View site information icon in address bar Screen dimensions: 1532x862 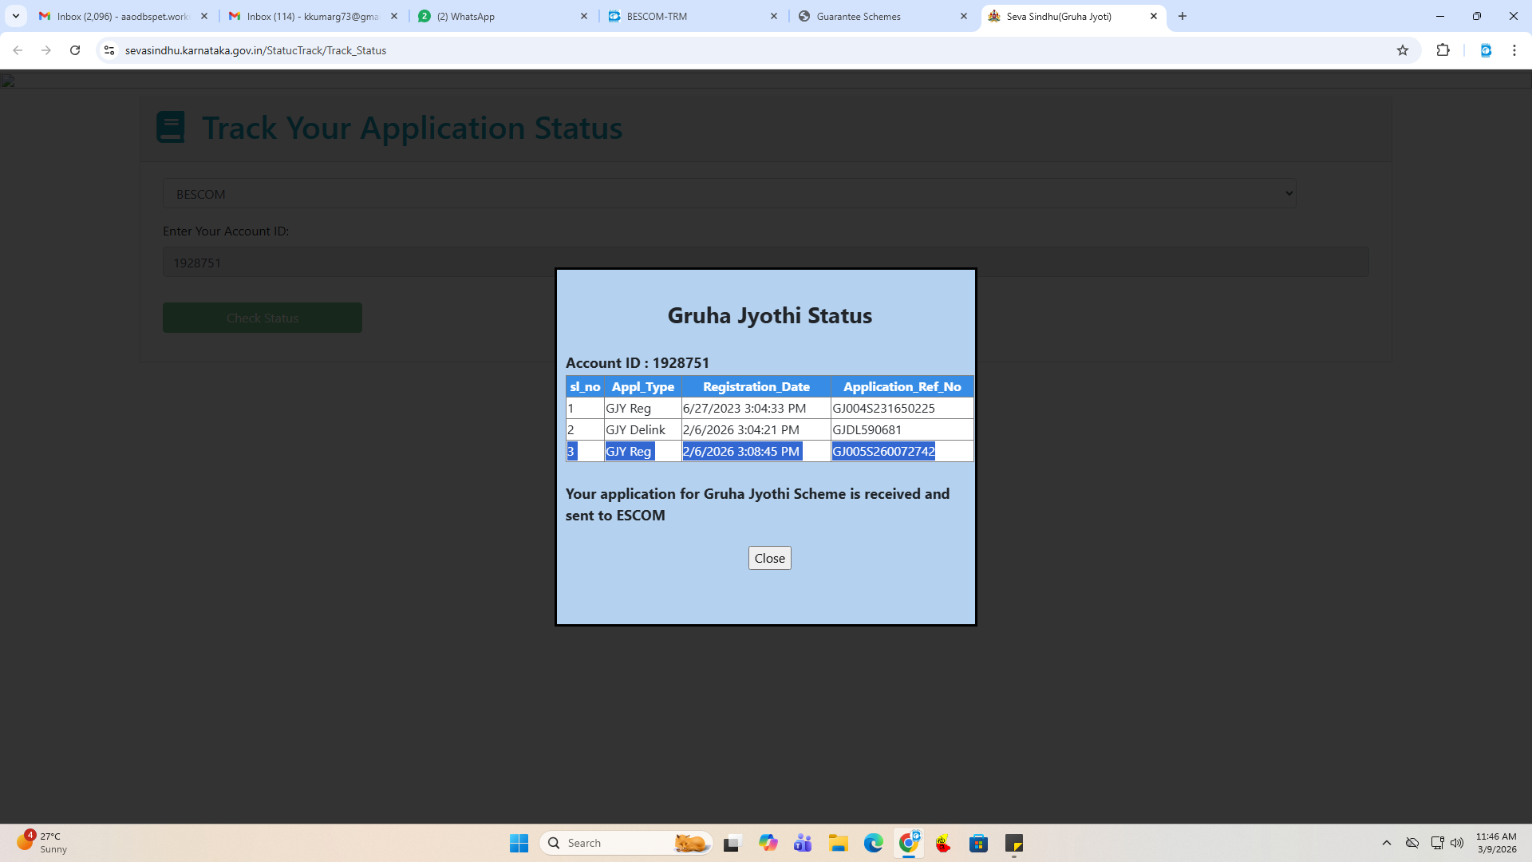point(109,50)
